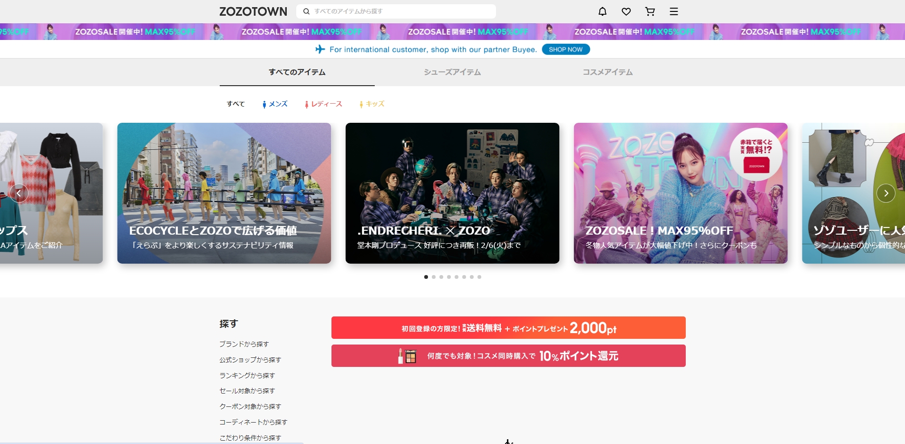
Task: Open the ECOCYCLEとZOZO banner
Action: 224,193
